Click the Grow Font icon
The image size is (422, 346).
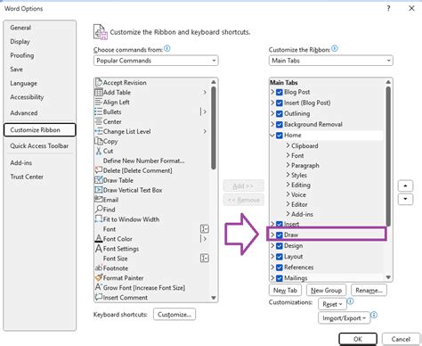(99, 287)
